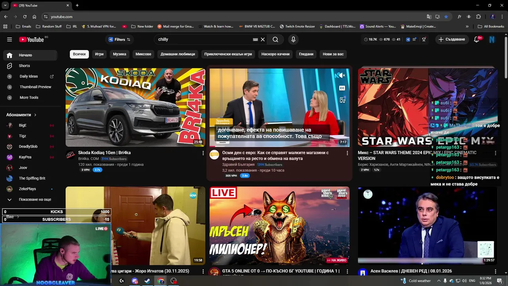This screenshot has width=508, height=286.
Task: Select the Игри filter chip
Action: tap(99, 54)
